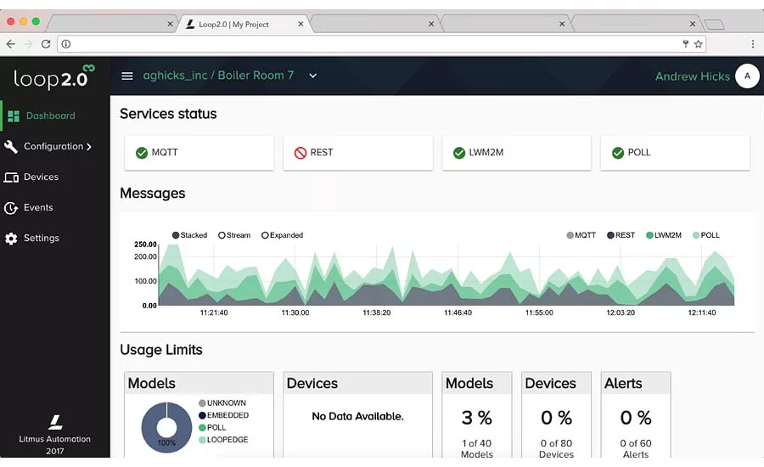
Task: Click aghicks_inc / Boiler Room 7 breadcrumb
Action: (x=218, y=76)
